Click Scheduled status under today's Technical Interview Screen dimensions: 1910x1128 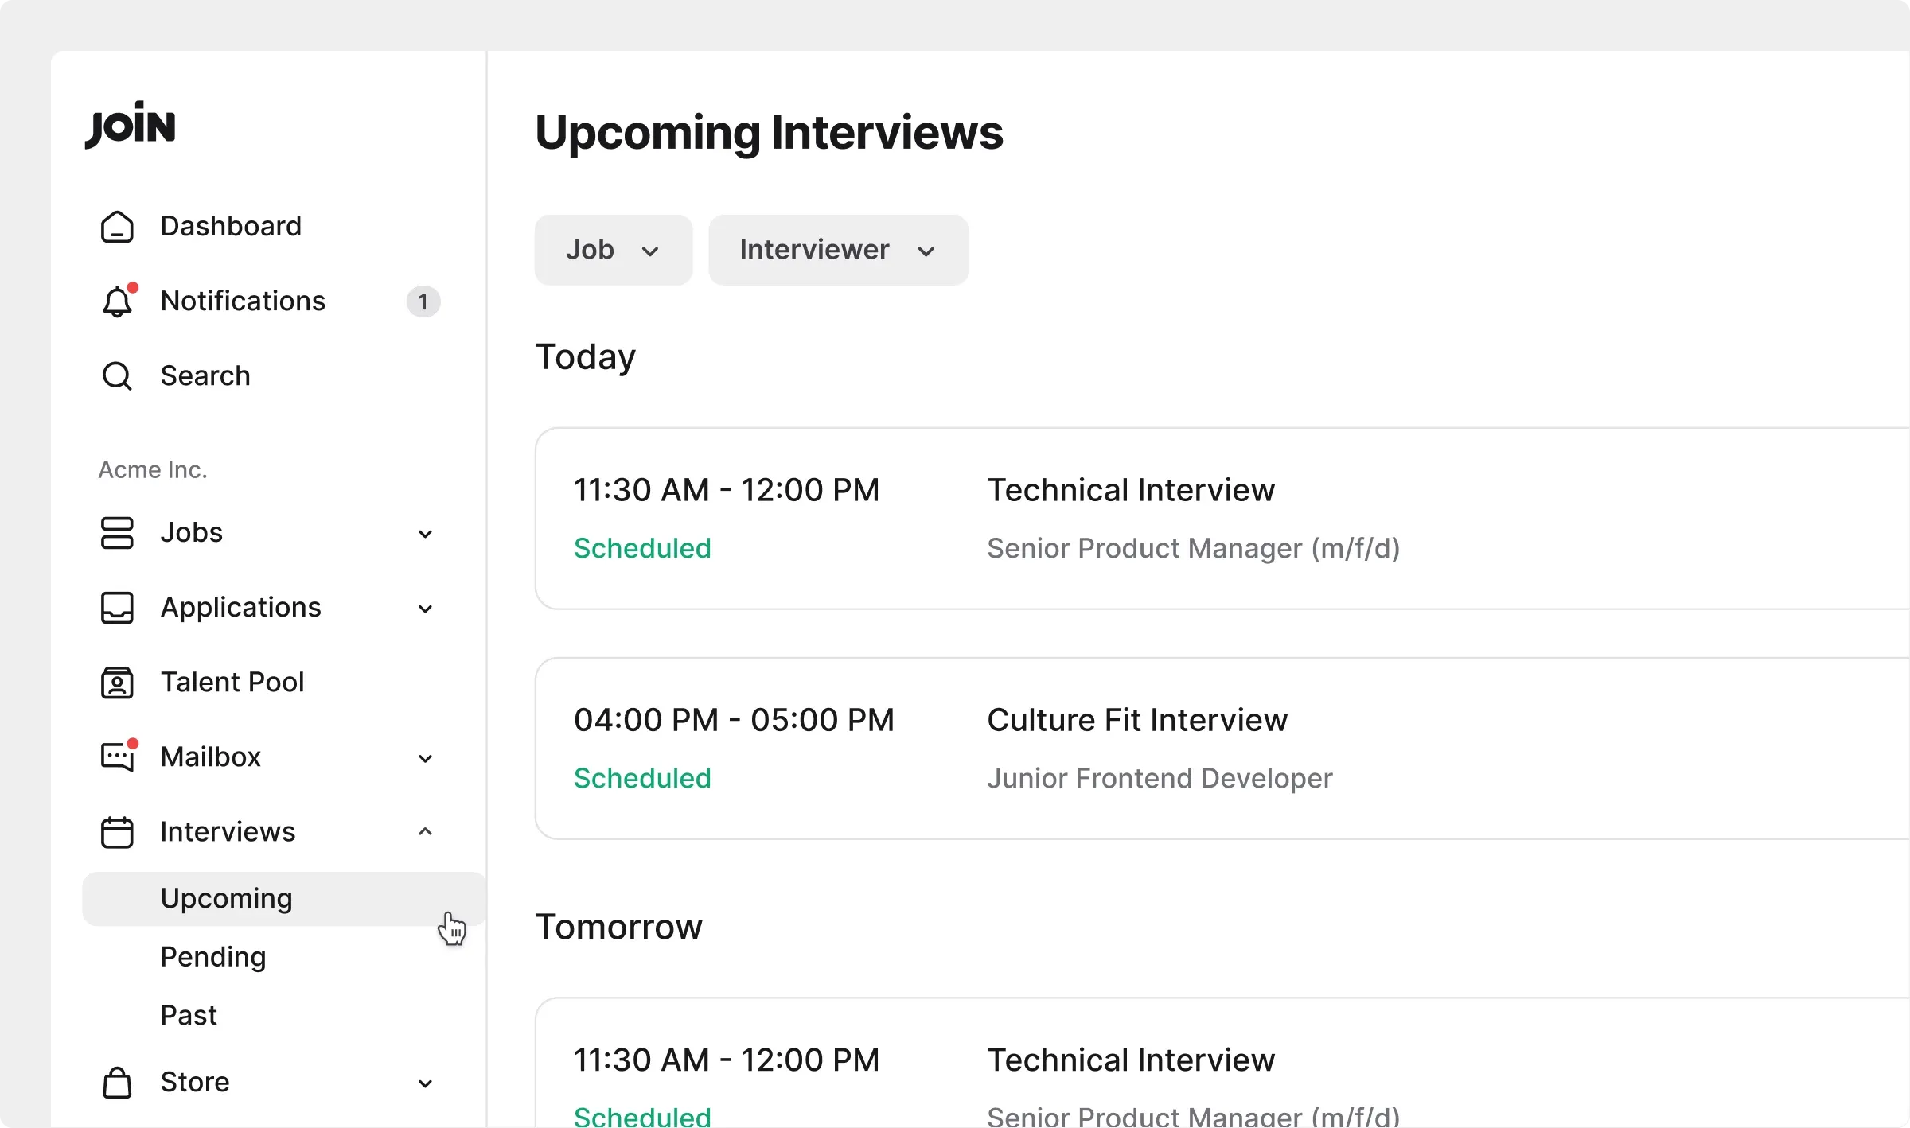[x=642, y=548]
